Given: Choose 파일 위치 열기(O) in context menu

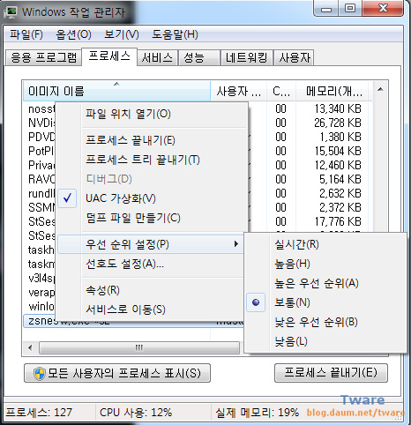Looking at the screenshot, I should 152,114.
